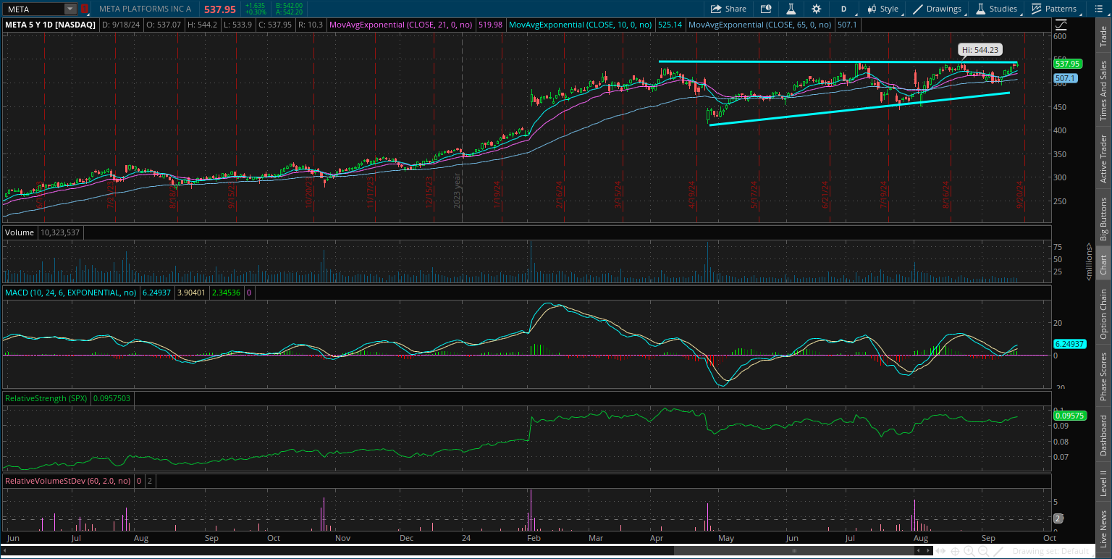1112x559 pixels.
Task: Switch to the Option Chain side tab
Action: [x=1103, y=314]
